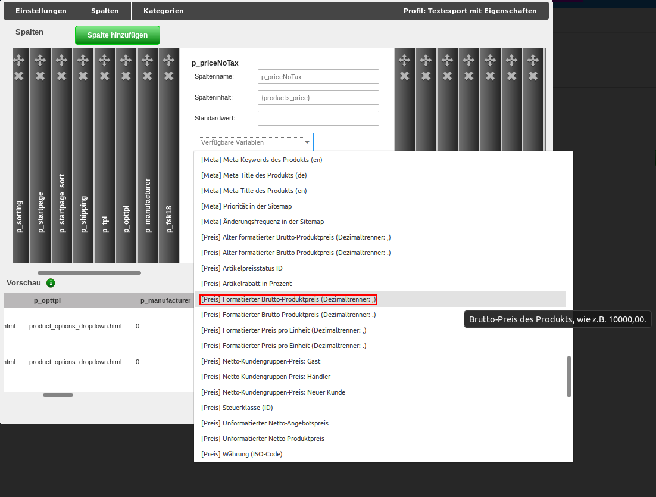Image resolution: width=656 pixels, height=497 pixels.
Task: Select the Spalten tab
Action: pyautogui.click(x=105, y=10)
